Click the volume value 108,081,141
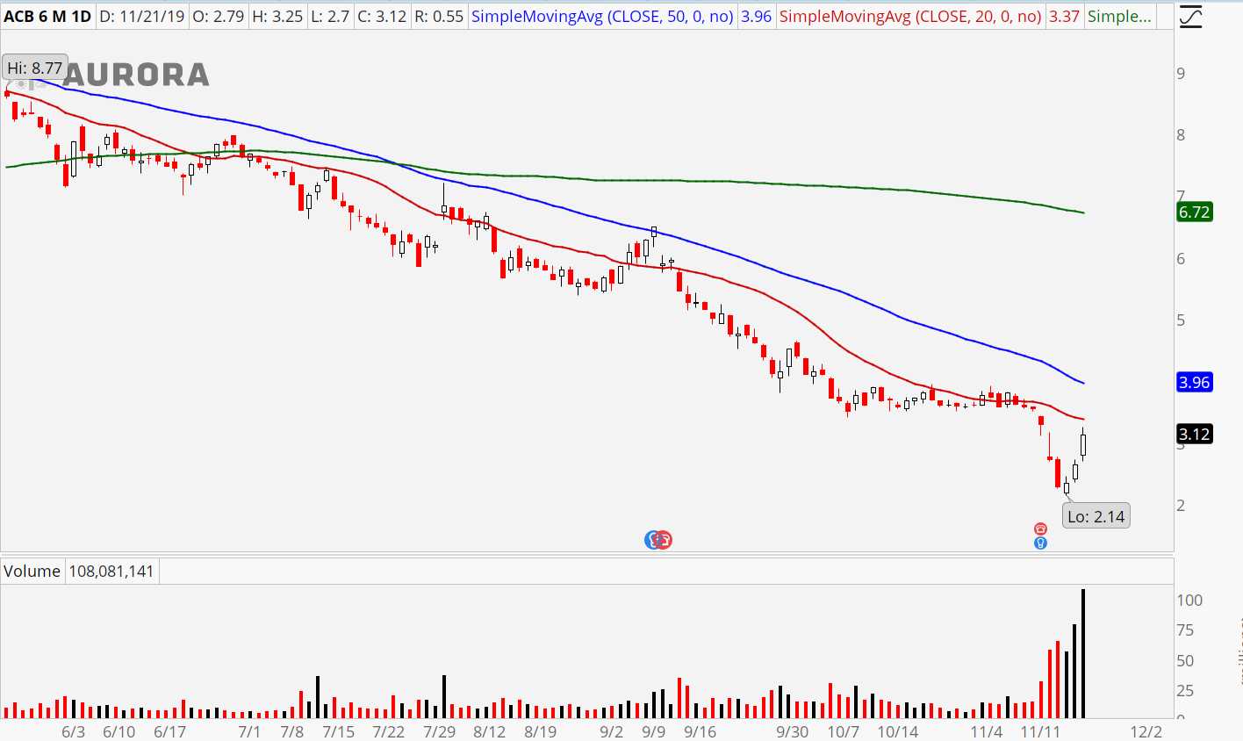Viewport: 1243px width, 741px height. pos(111,572)
